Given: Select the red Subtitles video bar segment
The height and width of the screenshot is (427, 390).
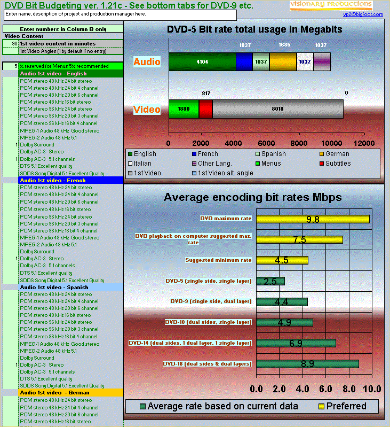Looking at the screenshot, I should click(x=206, y=109).
